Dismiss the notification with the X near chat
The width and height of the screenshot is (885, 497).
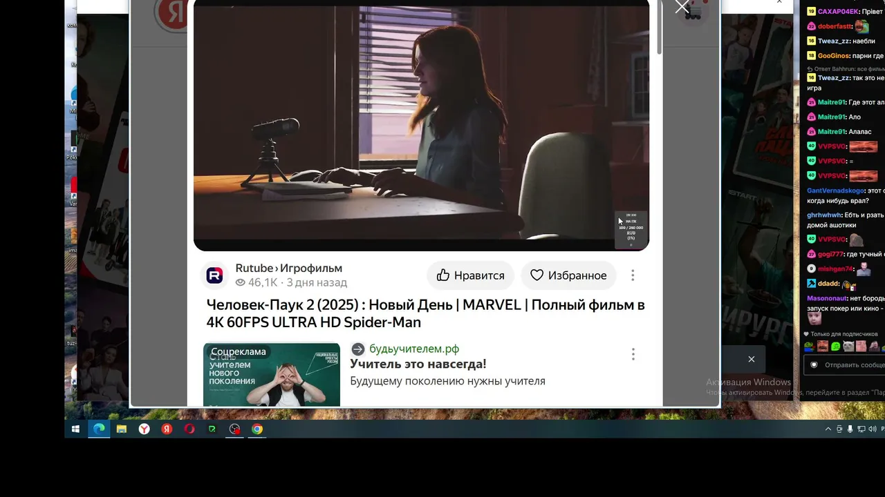pos(752,359)
